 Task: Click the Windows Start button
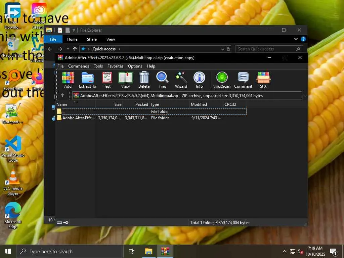[x=8, y=251]
